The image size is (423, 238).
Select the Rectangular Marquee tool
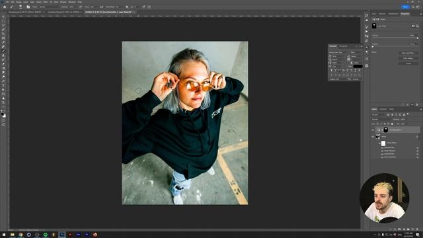(x=3, y=20)
